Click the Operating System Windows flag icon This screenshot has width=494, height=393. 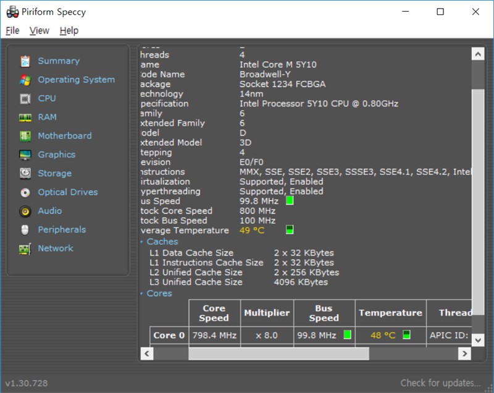tap(25, 80)
